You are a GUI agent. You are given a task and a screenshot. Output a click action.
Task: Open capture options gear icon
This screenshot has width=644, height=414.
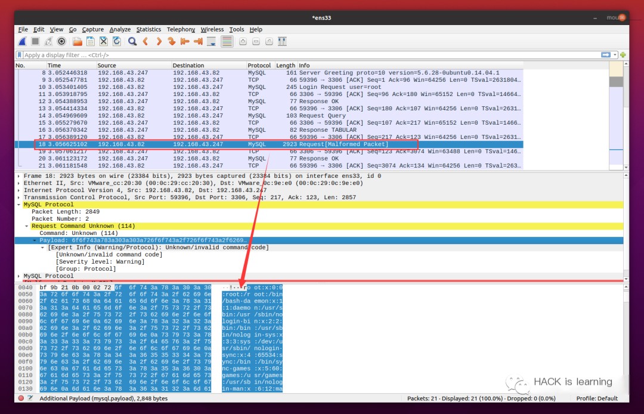point(61,42)
